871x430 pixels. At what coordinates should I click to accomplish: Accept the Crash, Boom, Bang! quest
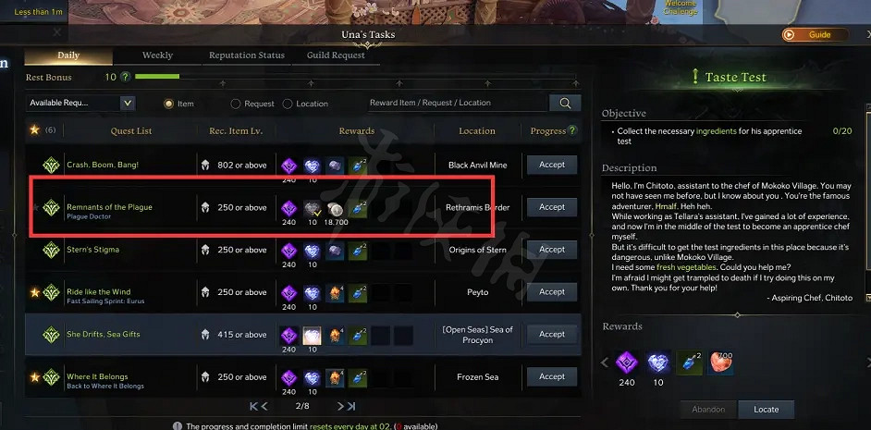(552, 165)
